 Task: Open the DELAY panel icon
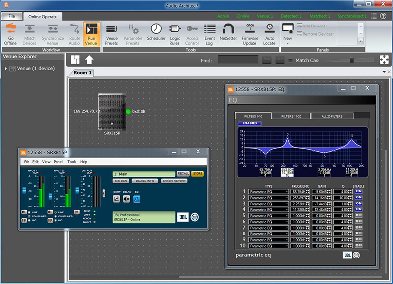coord(127,199)
